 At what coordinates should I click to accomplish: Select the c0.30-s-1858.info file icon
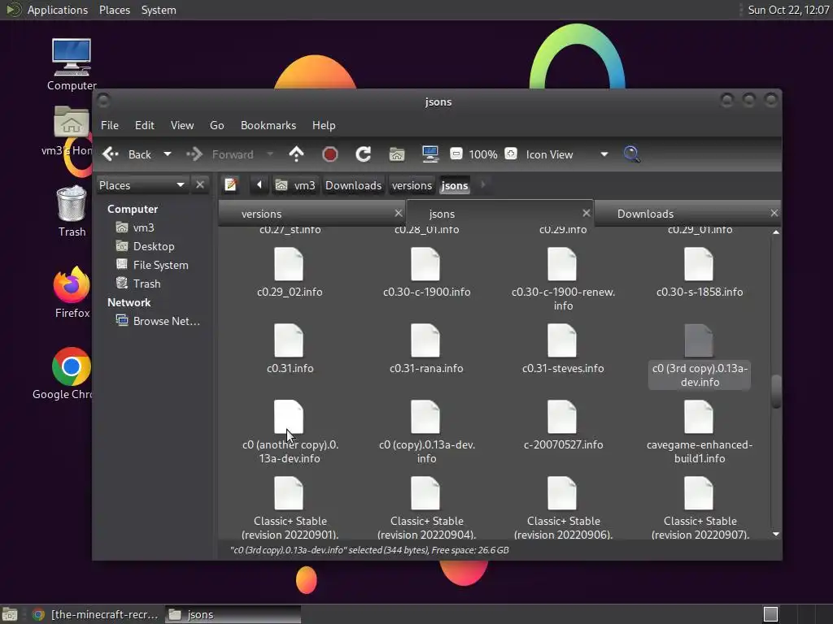(699, 264)
